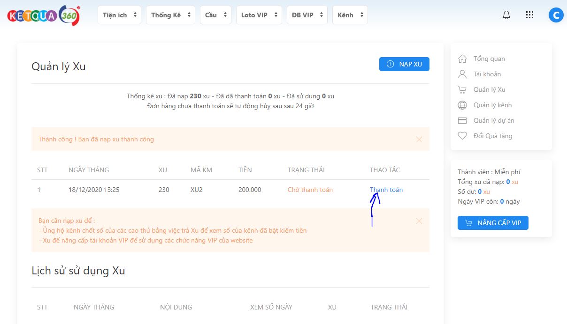
Task: Click the globe icon beside Quản lý kênh
Action: [462, 105]
